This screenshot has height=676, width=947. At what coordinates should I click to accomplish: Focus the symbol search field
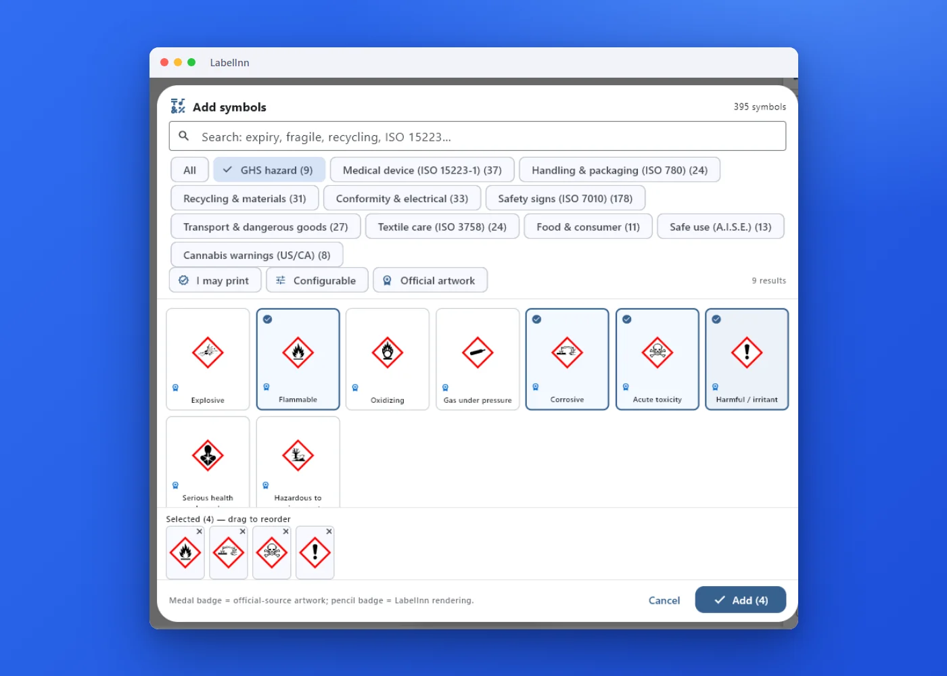coord(478,137)
